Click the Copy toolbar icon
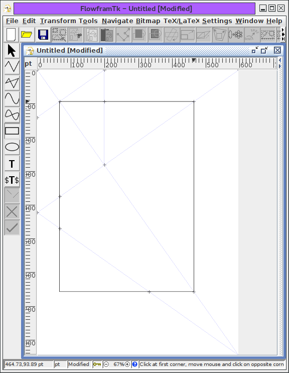The width and height of the screenshot is (289, 373). coord(91,35)
